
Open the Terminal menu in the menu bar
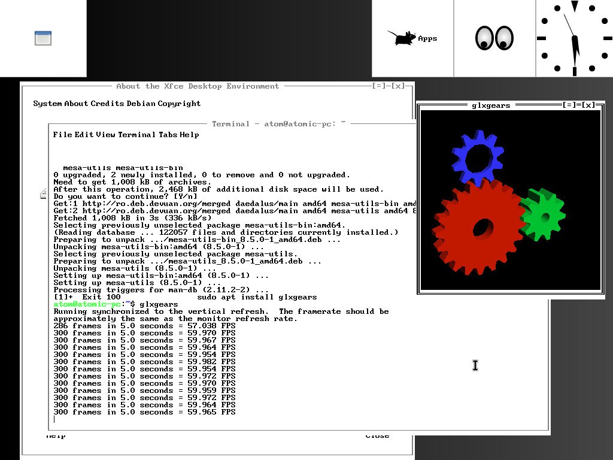pos(137,135)
